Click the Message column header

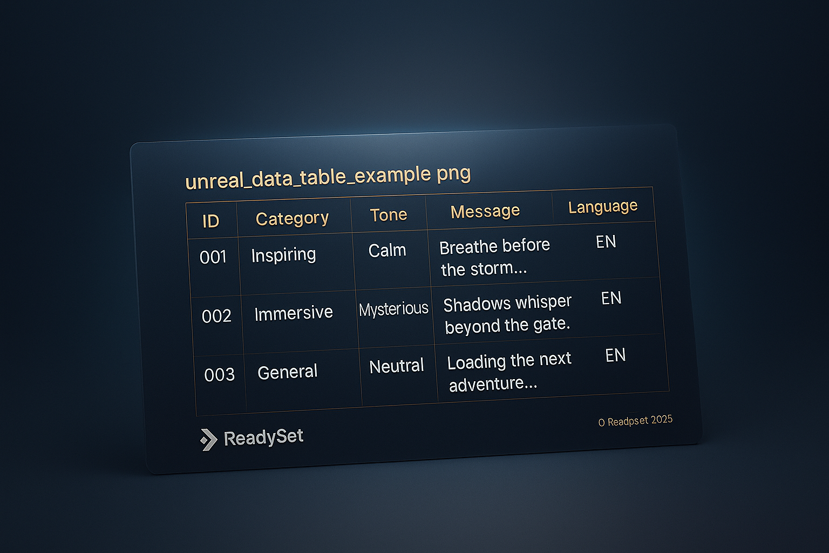tap(485, 211)
